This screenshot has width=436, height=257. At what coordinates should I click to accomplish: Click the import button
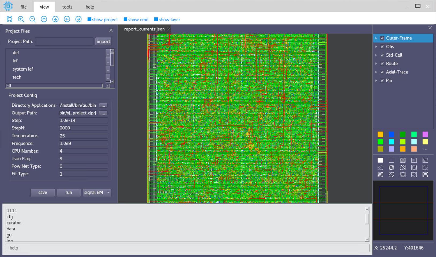pyautogui.click(x=103, y=41)
